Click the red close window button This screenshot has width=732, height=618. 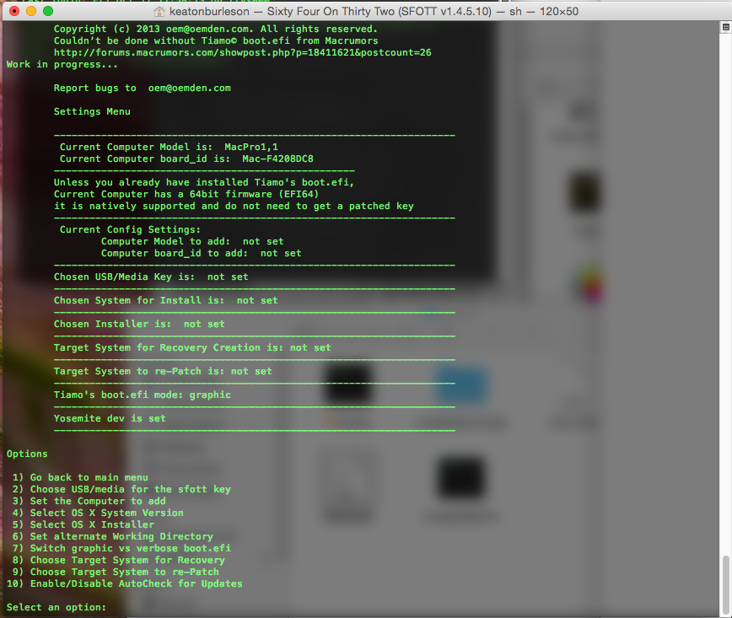point(14,11)
